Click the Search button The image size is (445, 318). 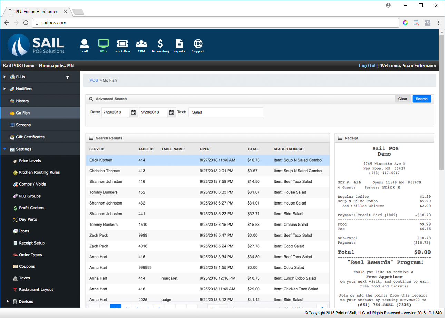pos(422,99)
